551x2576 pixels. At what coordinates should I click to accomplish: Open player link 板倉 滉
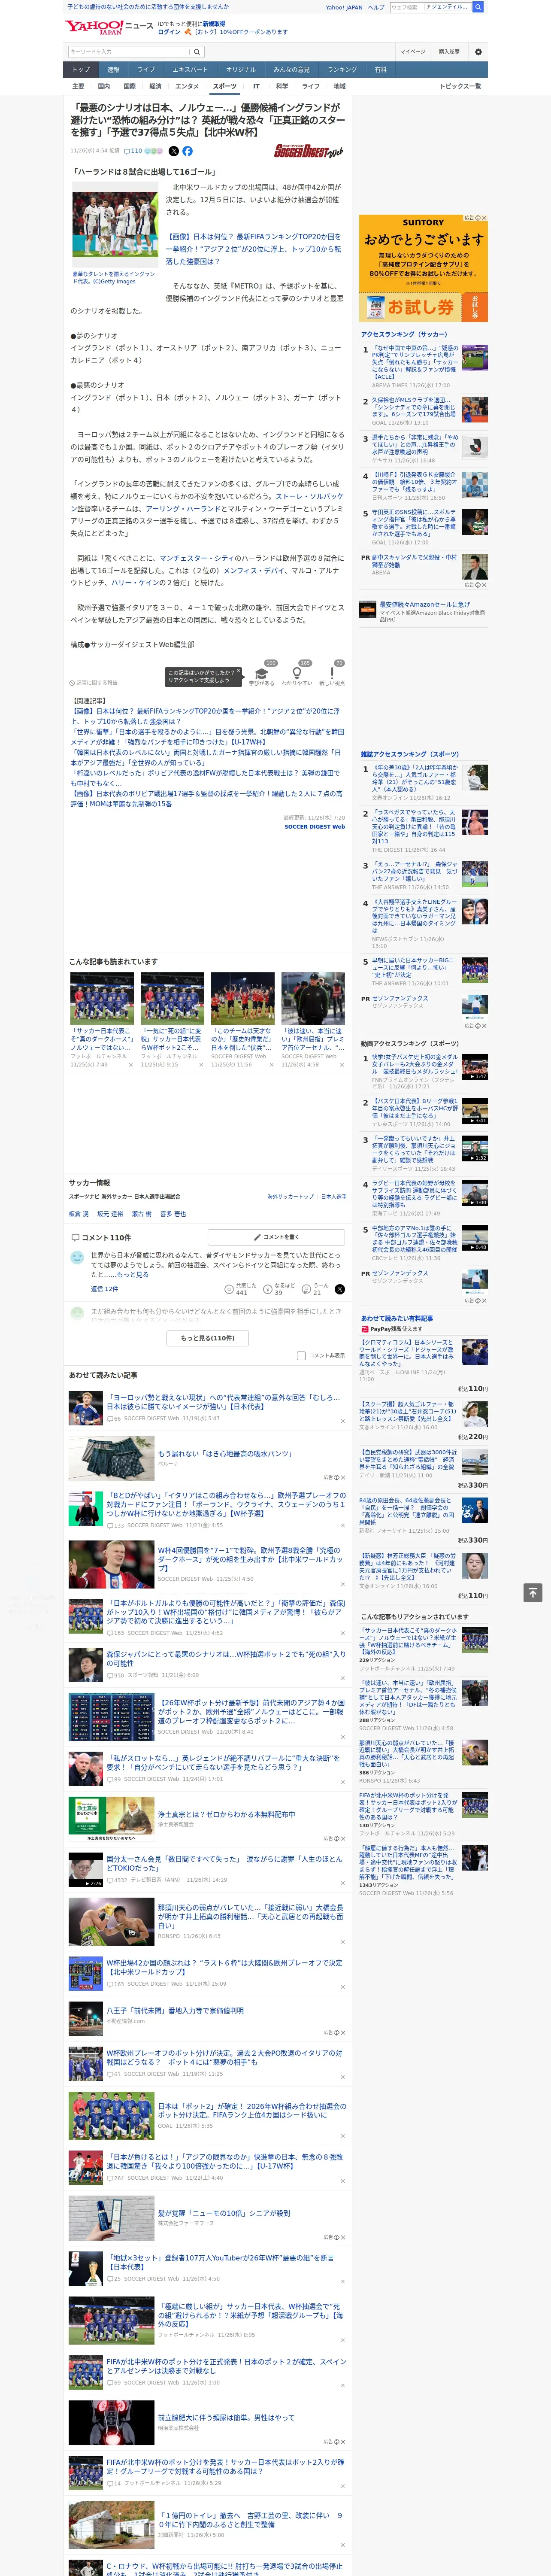[x=79, y=1214]
